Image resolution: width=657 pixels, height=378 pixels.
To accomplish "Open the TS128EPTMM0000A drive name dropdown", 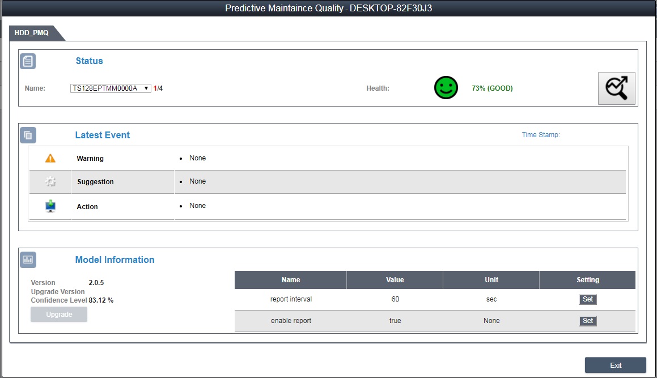I will (111, 88).
